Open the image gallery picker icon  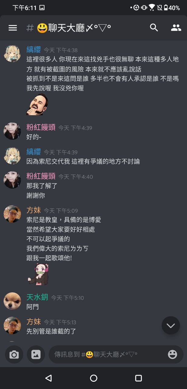tap(36, 354)
